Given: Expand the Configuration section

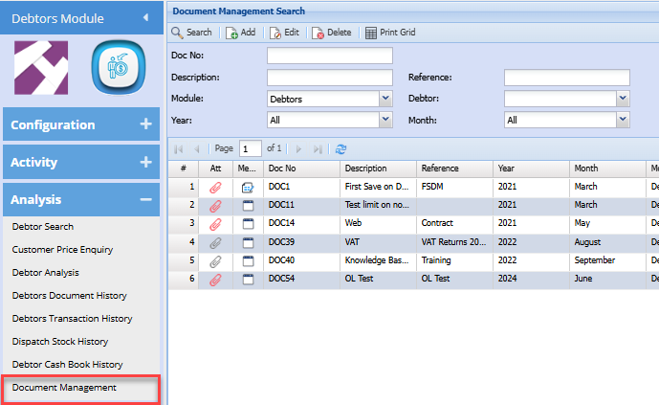Looking at the screenshot, I should point(145,124).
